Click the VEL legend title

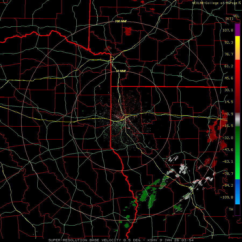pos(236,16)
